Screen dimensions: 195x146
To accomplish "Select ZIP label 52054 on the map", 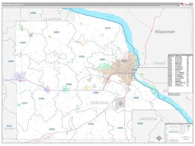I will pos(140,123).
